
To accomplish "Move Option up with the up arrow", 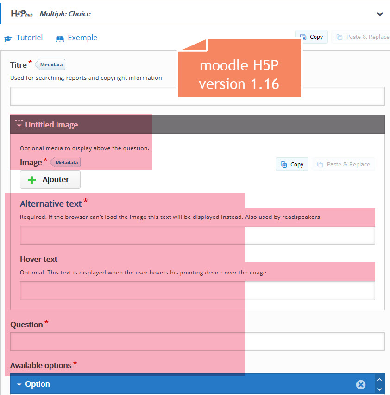I will 380,380.
